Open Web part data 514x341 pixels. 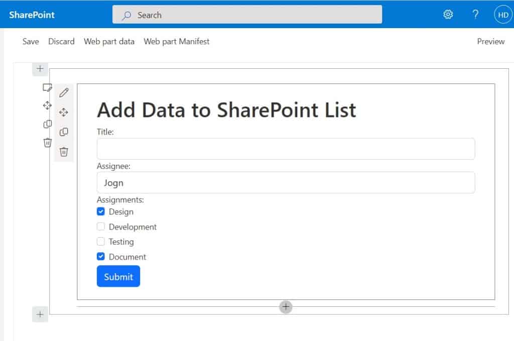109,41
